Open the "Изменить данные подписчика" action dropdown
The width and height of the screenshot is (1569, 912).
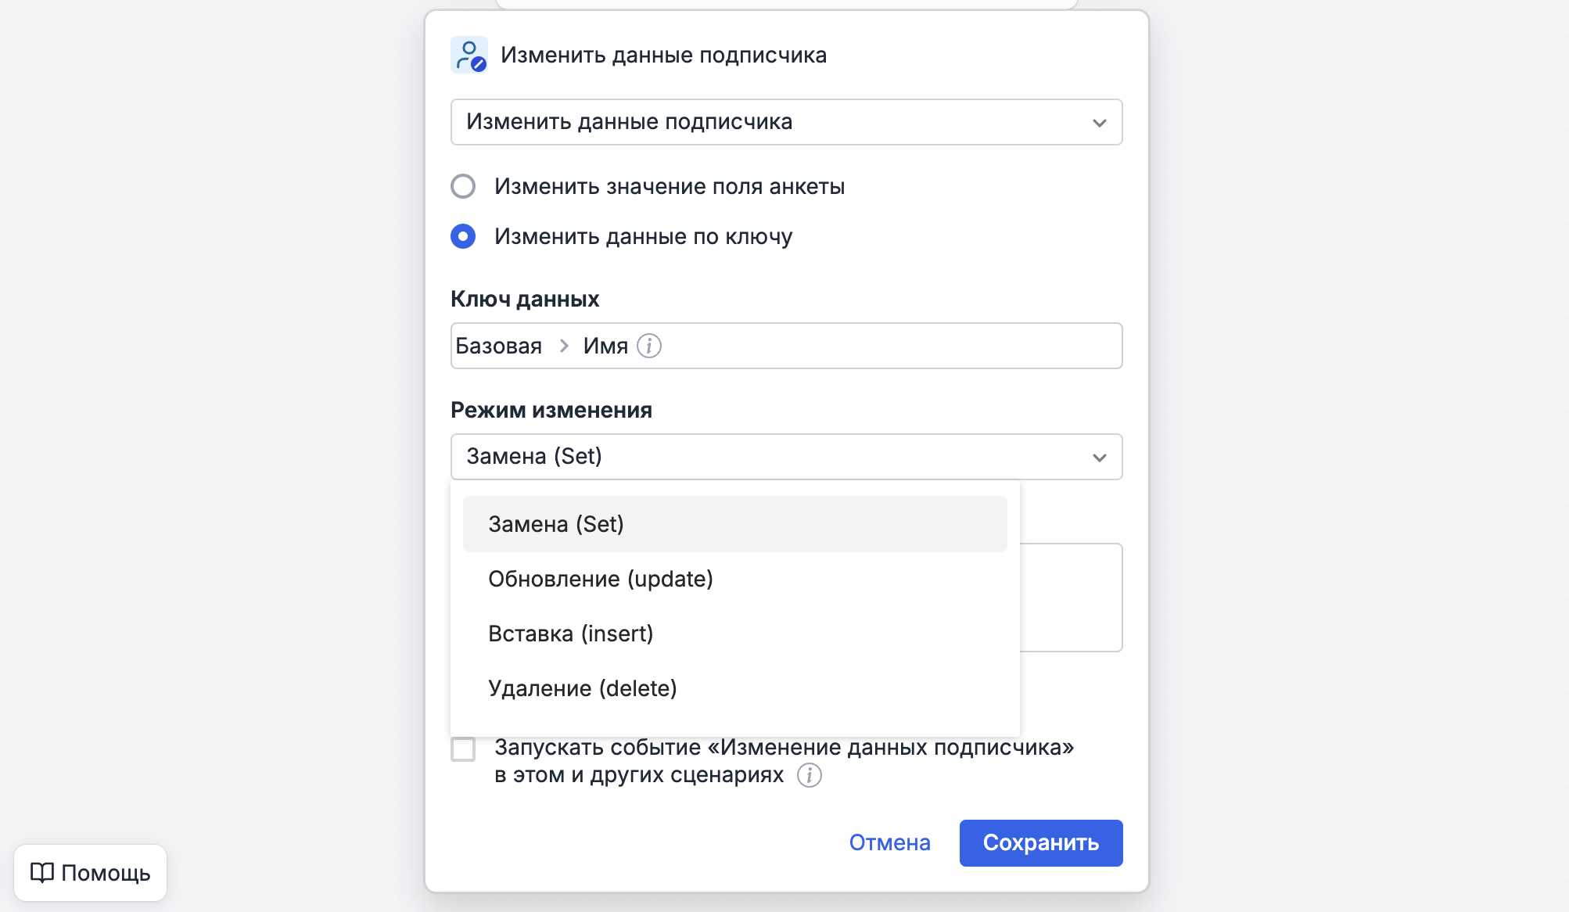point(786,122)
